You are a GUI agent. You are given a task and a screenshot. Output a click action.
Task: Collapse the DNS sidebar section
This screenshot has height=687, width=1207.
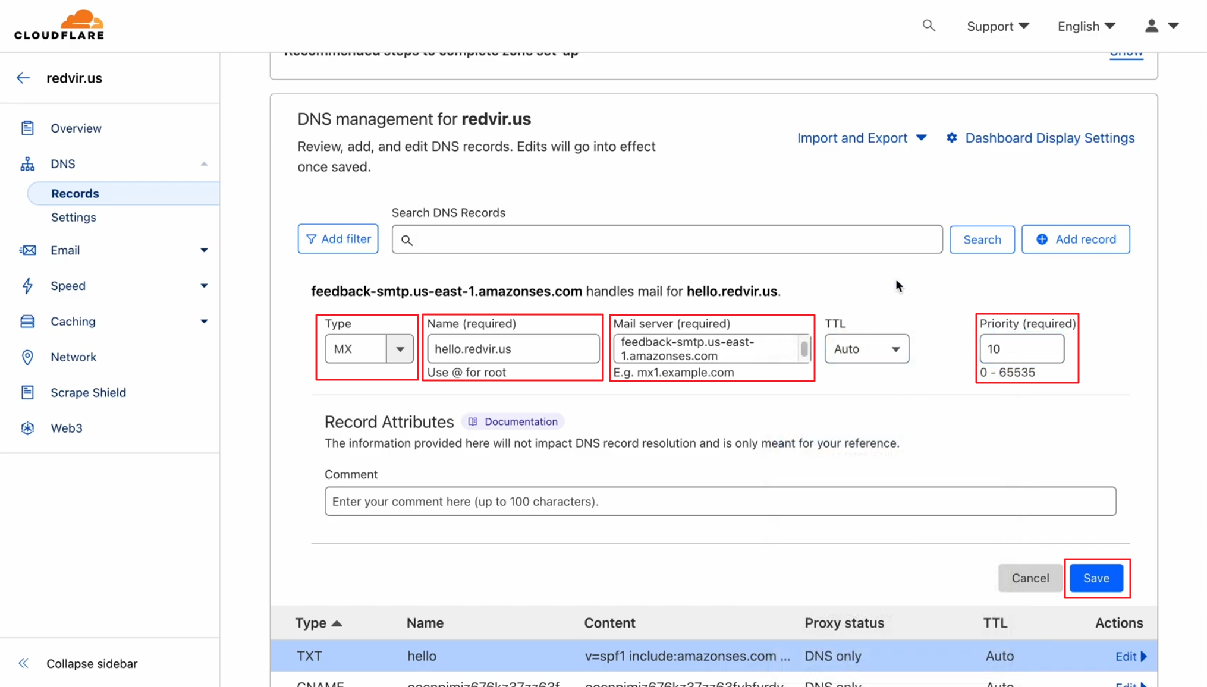coord(203,164)
